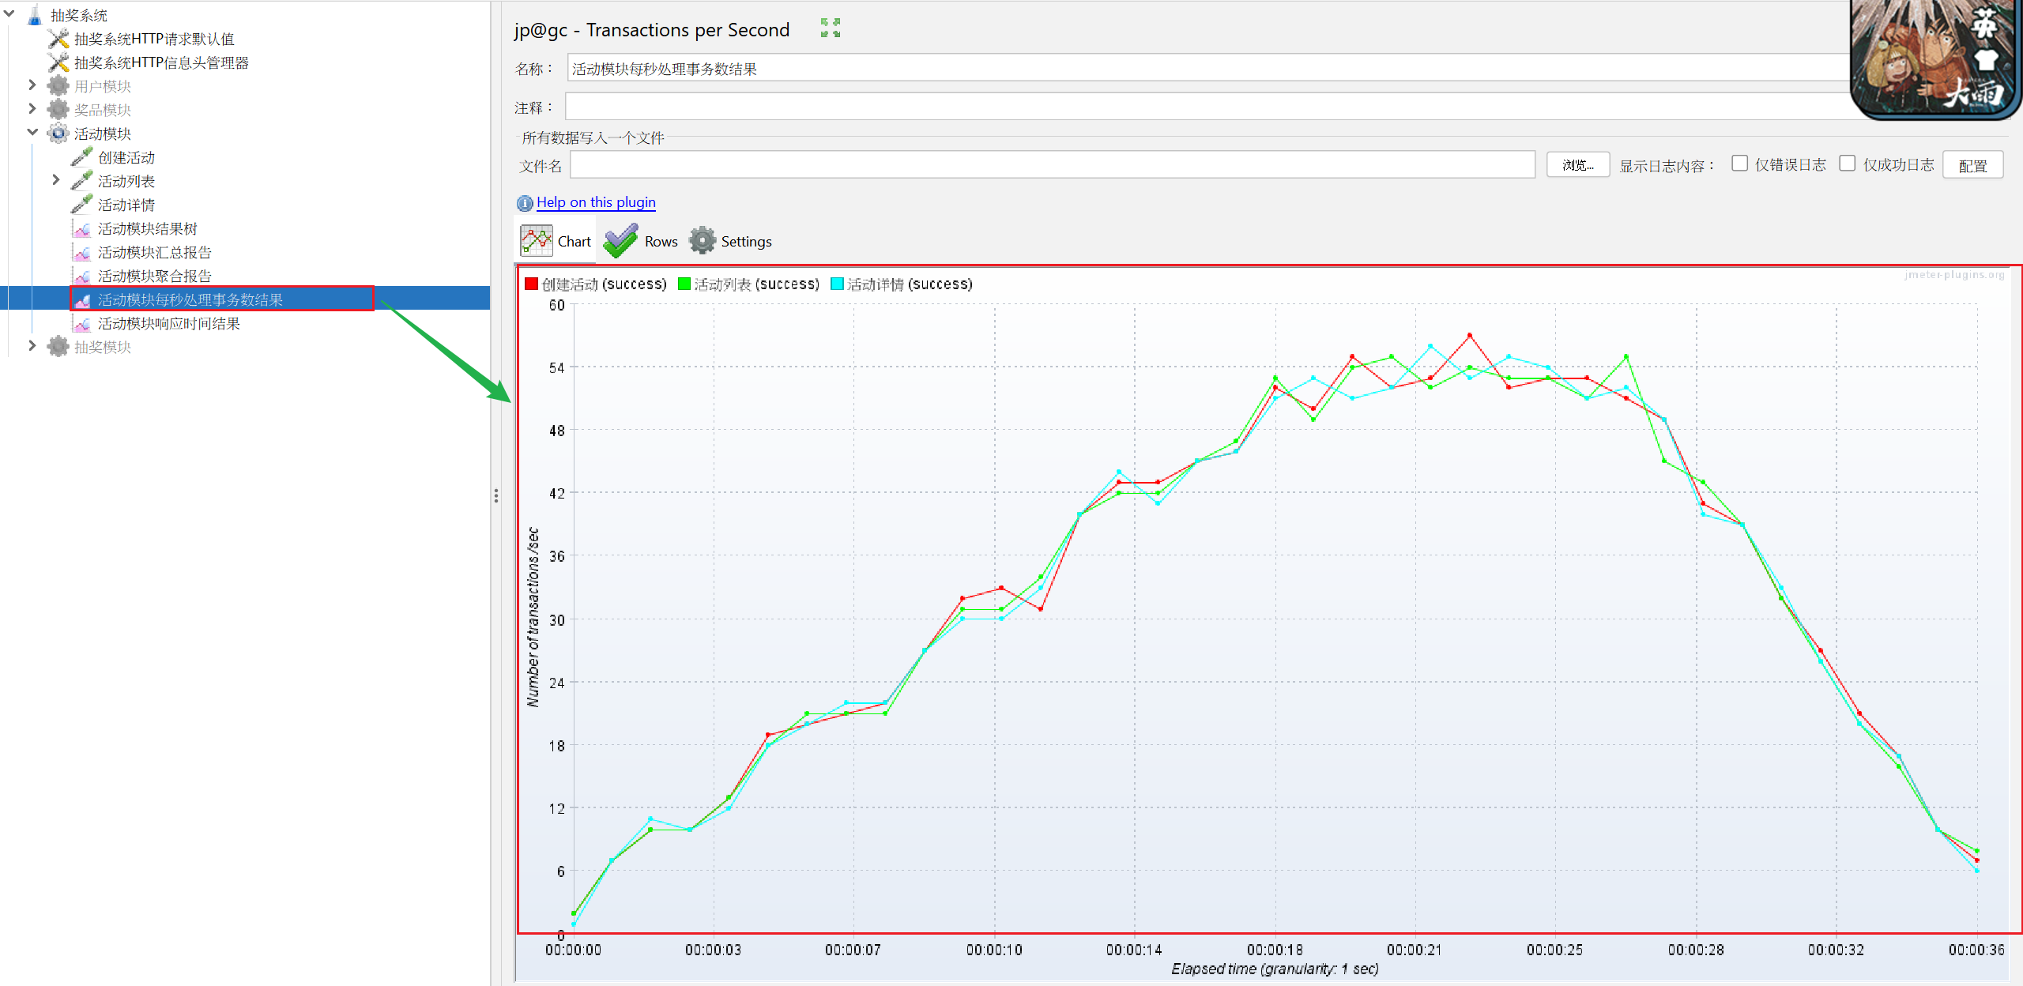The height and width of the screenshot is (986, 2023).
Task: Click the 浏览 browse button
Action: [1577, 165]
